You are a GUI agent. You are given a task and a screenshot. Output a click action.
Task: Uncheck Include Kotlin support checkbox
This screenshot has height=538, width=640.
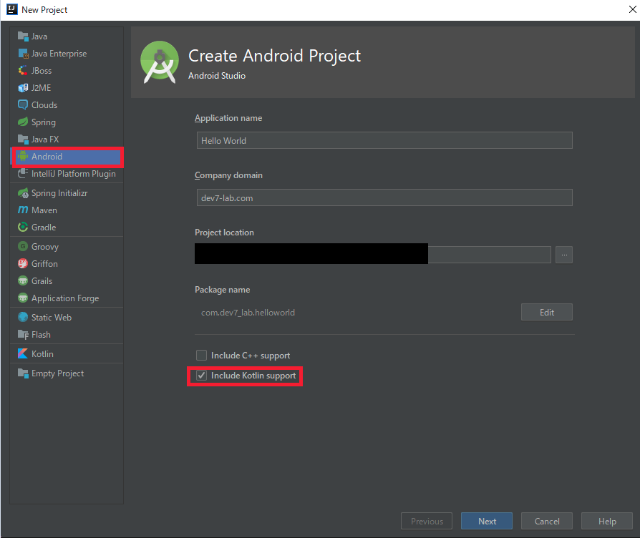click(202, 376)
